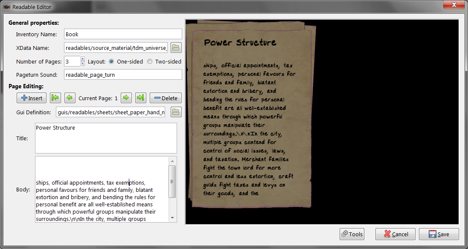Go to next page with right arrow
The height and width of the screenshot is (249, 468).
[126, 98]
